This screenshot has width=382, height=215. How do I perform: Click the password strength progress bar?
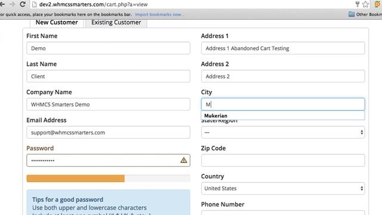point(108,179)
